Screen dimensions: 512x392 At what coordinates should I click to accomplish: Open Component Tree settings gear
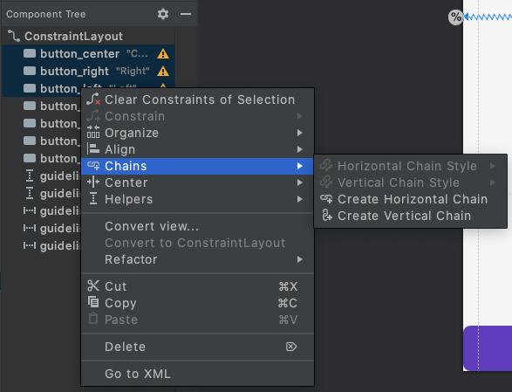163,14
